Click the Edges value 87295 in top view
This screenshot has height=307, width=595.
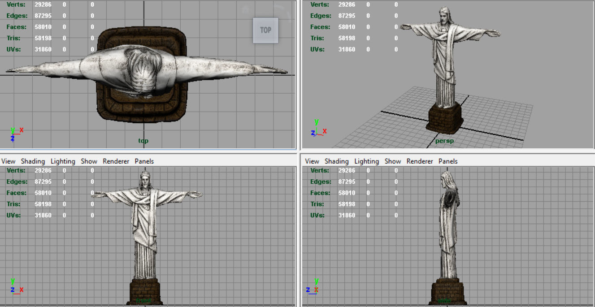tap(43, 16)
